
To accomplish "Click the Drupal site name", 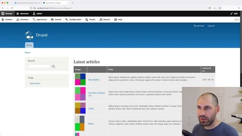I will tap(42, 35).
